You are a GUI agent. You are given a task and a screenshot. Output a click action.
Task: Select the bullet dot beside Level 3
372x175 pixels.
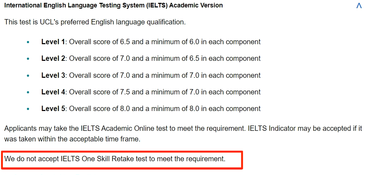(28, 76)
